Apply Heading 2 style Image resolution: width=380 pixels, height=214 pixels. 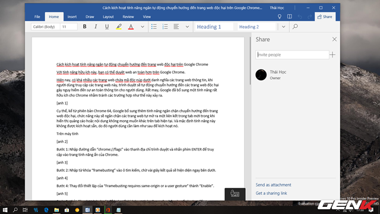pos(256,27)
